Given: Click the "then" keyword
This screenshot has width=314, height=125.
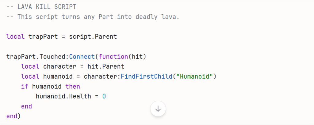Looking at the screenshot, I should click(73, 86).
